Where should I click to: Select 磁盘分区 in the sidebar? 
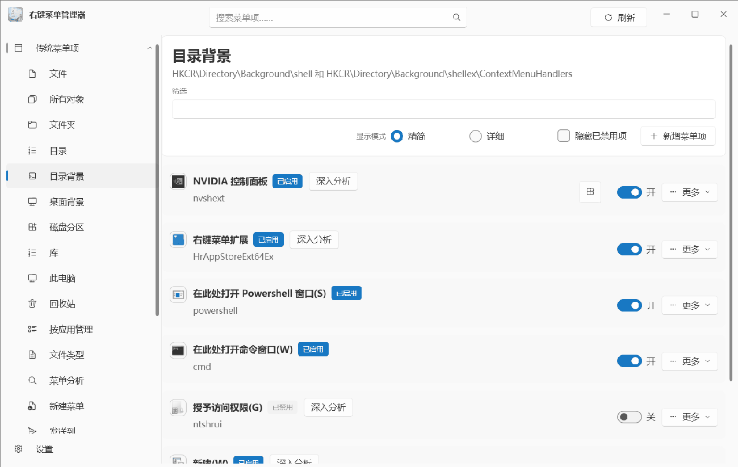[81, 228]
